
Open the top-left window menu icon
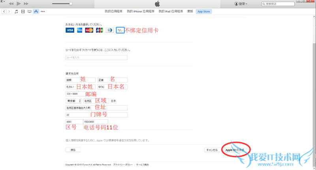pos(2,1)
